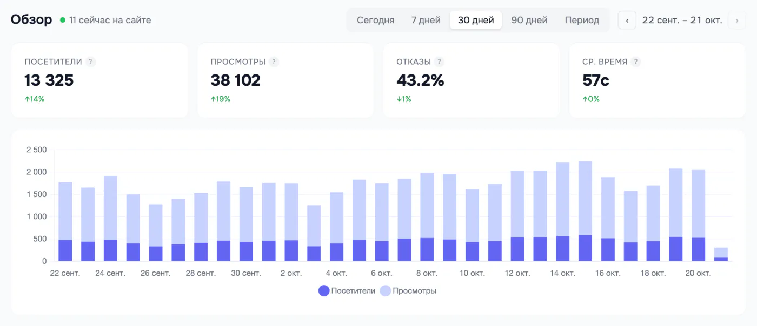This screenshot has width=757, height=326.
Task: Click the bar for 28 сент.
Action: 201,227
